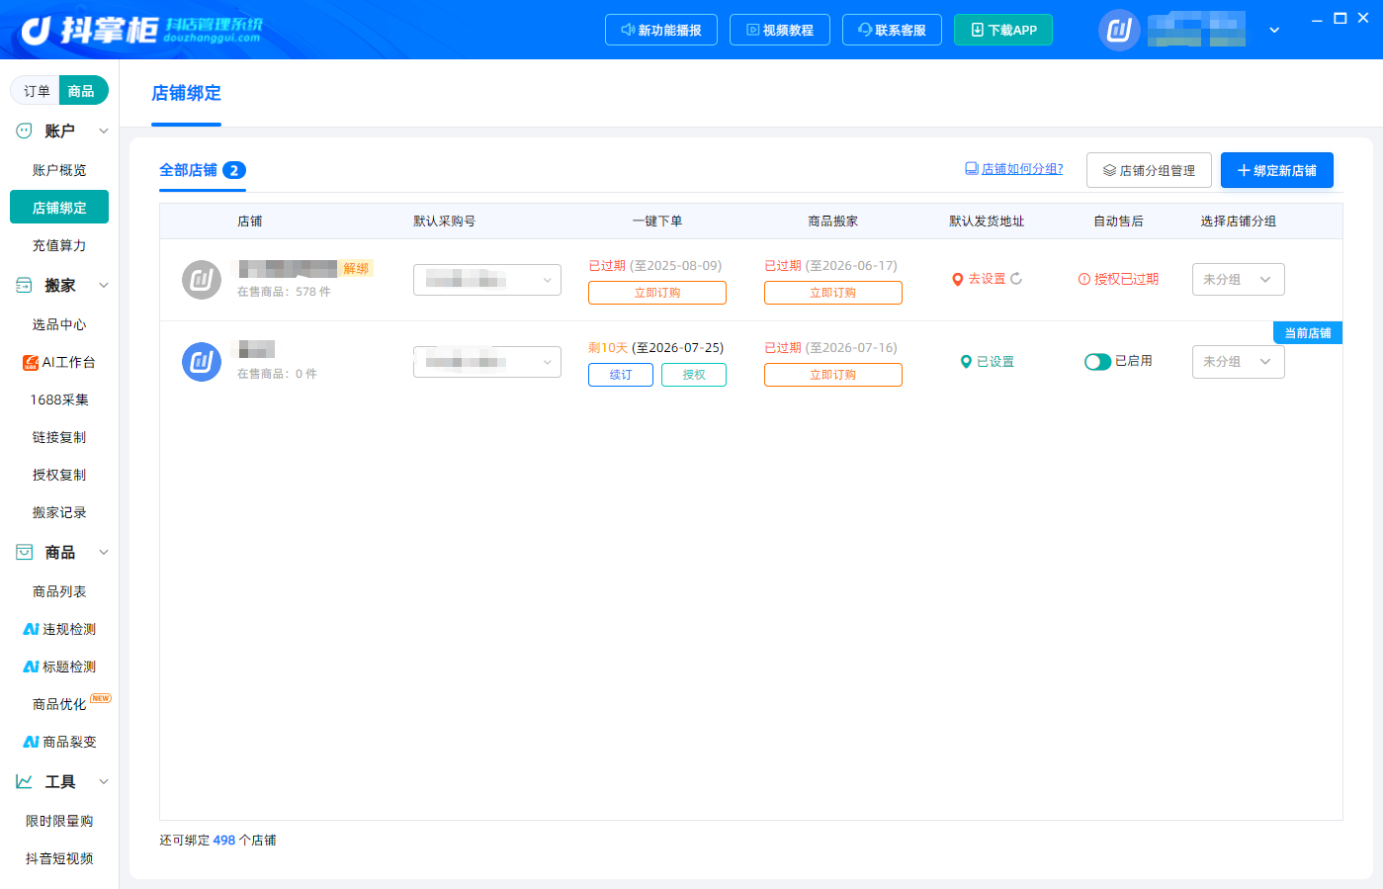The width and height of the screenshot is (1383, 889).
Task: Toggle the 已启用 auto after-sales switch
Action: pyautogui.click(x=1097, y=362)
